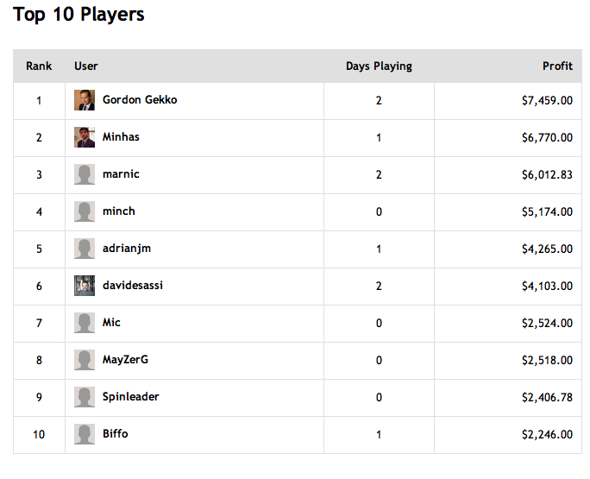Select the Spinleader username
This screenshot has width=590, height=479.
[130, 396]
